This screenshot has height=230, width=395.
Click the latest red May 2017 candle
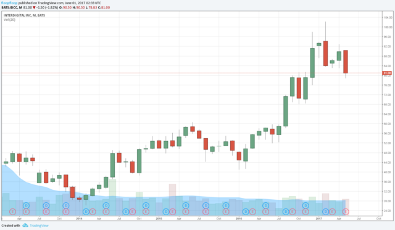coord(346,62)
